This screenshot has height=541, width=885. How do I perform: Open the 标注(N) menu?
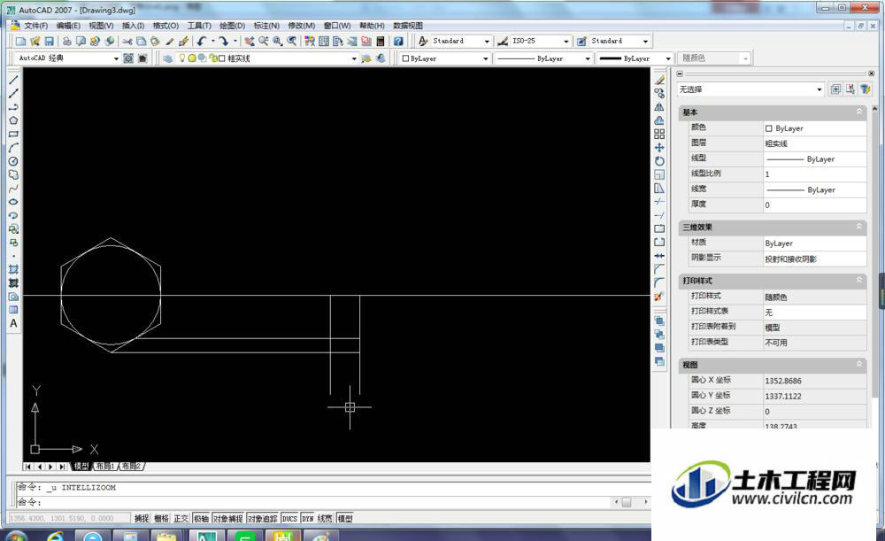(x=266, y=26)
